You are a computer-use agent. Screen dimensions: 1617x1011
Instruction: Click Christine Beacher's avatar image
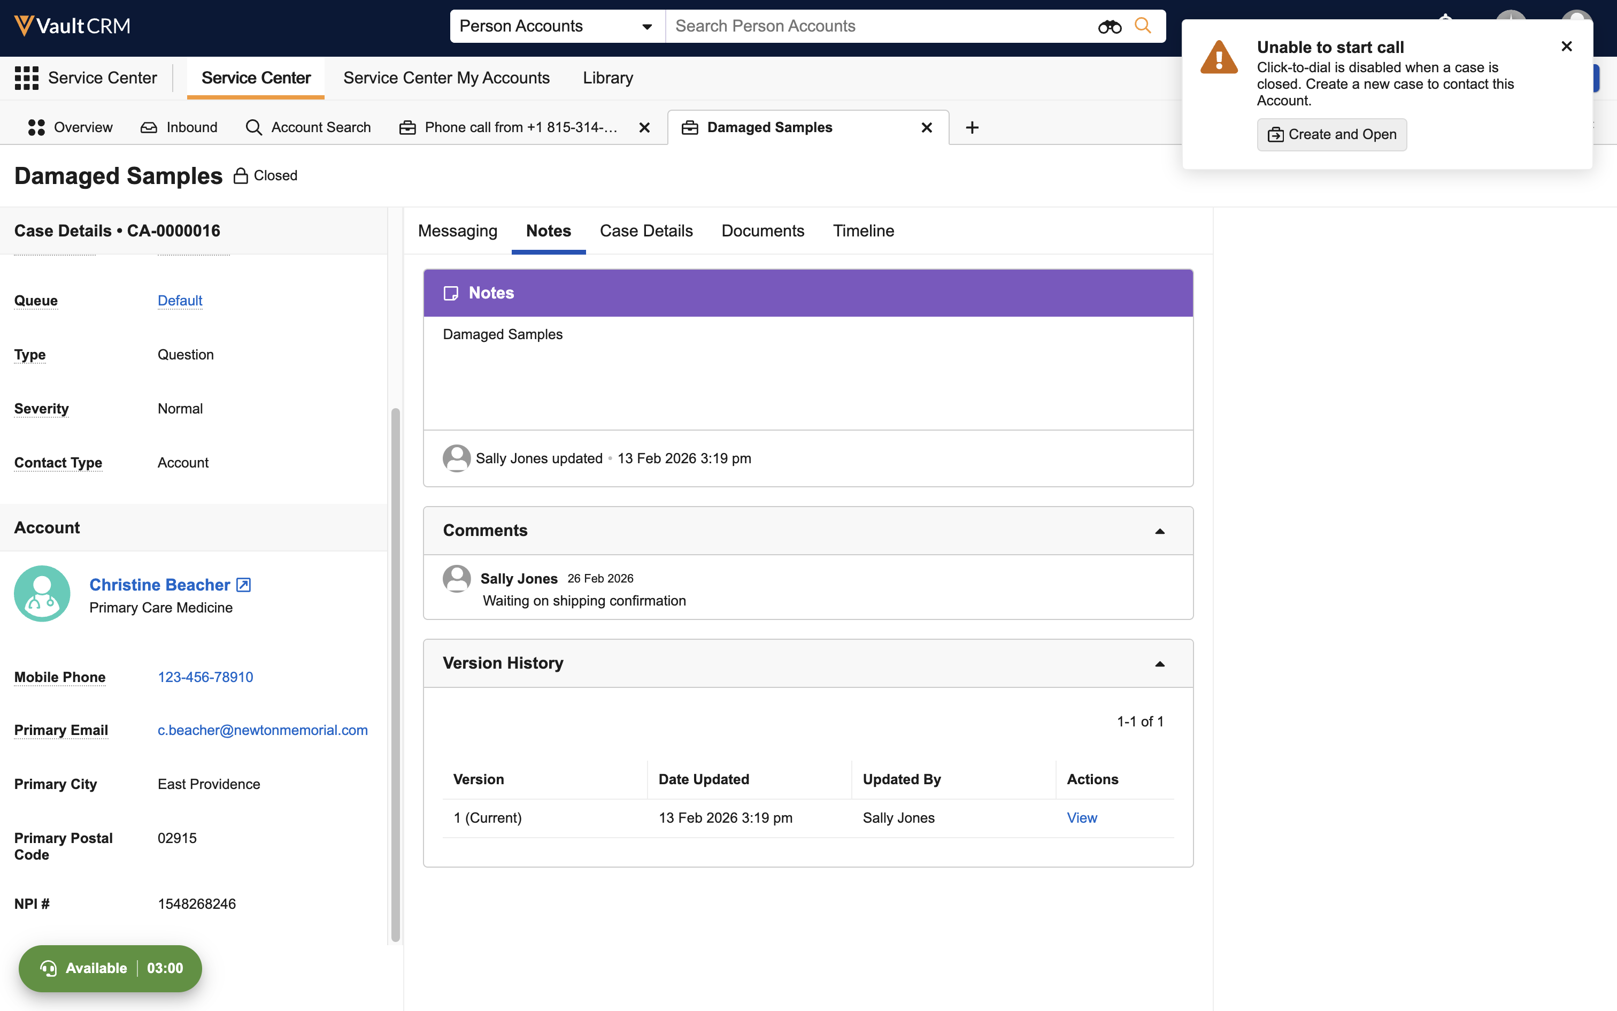pyautogui.click(x=42, y=594)
